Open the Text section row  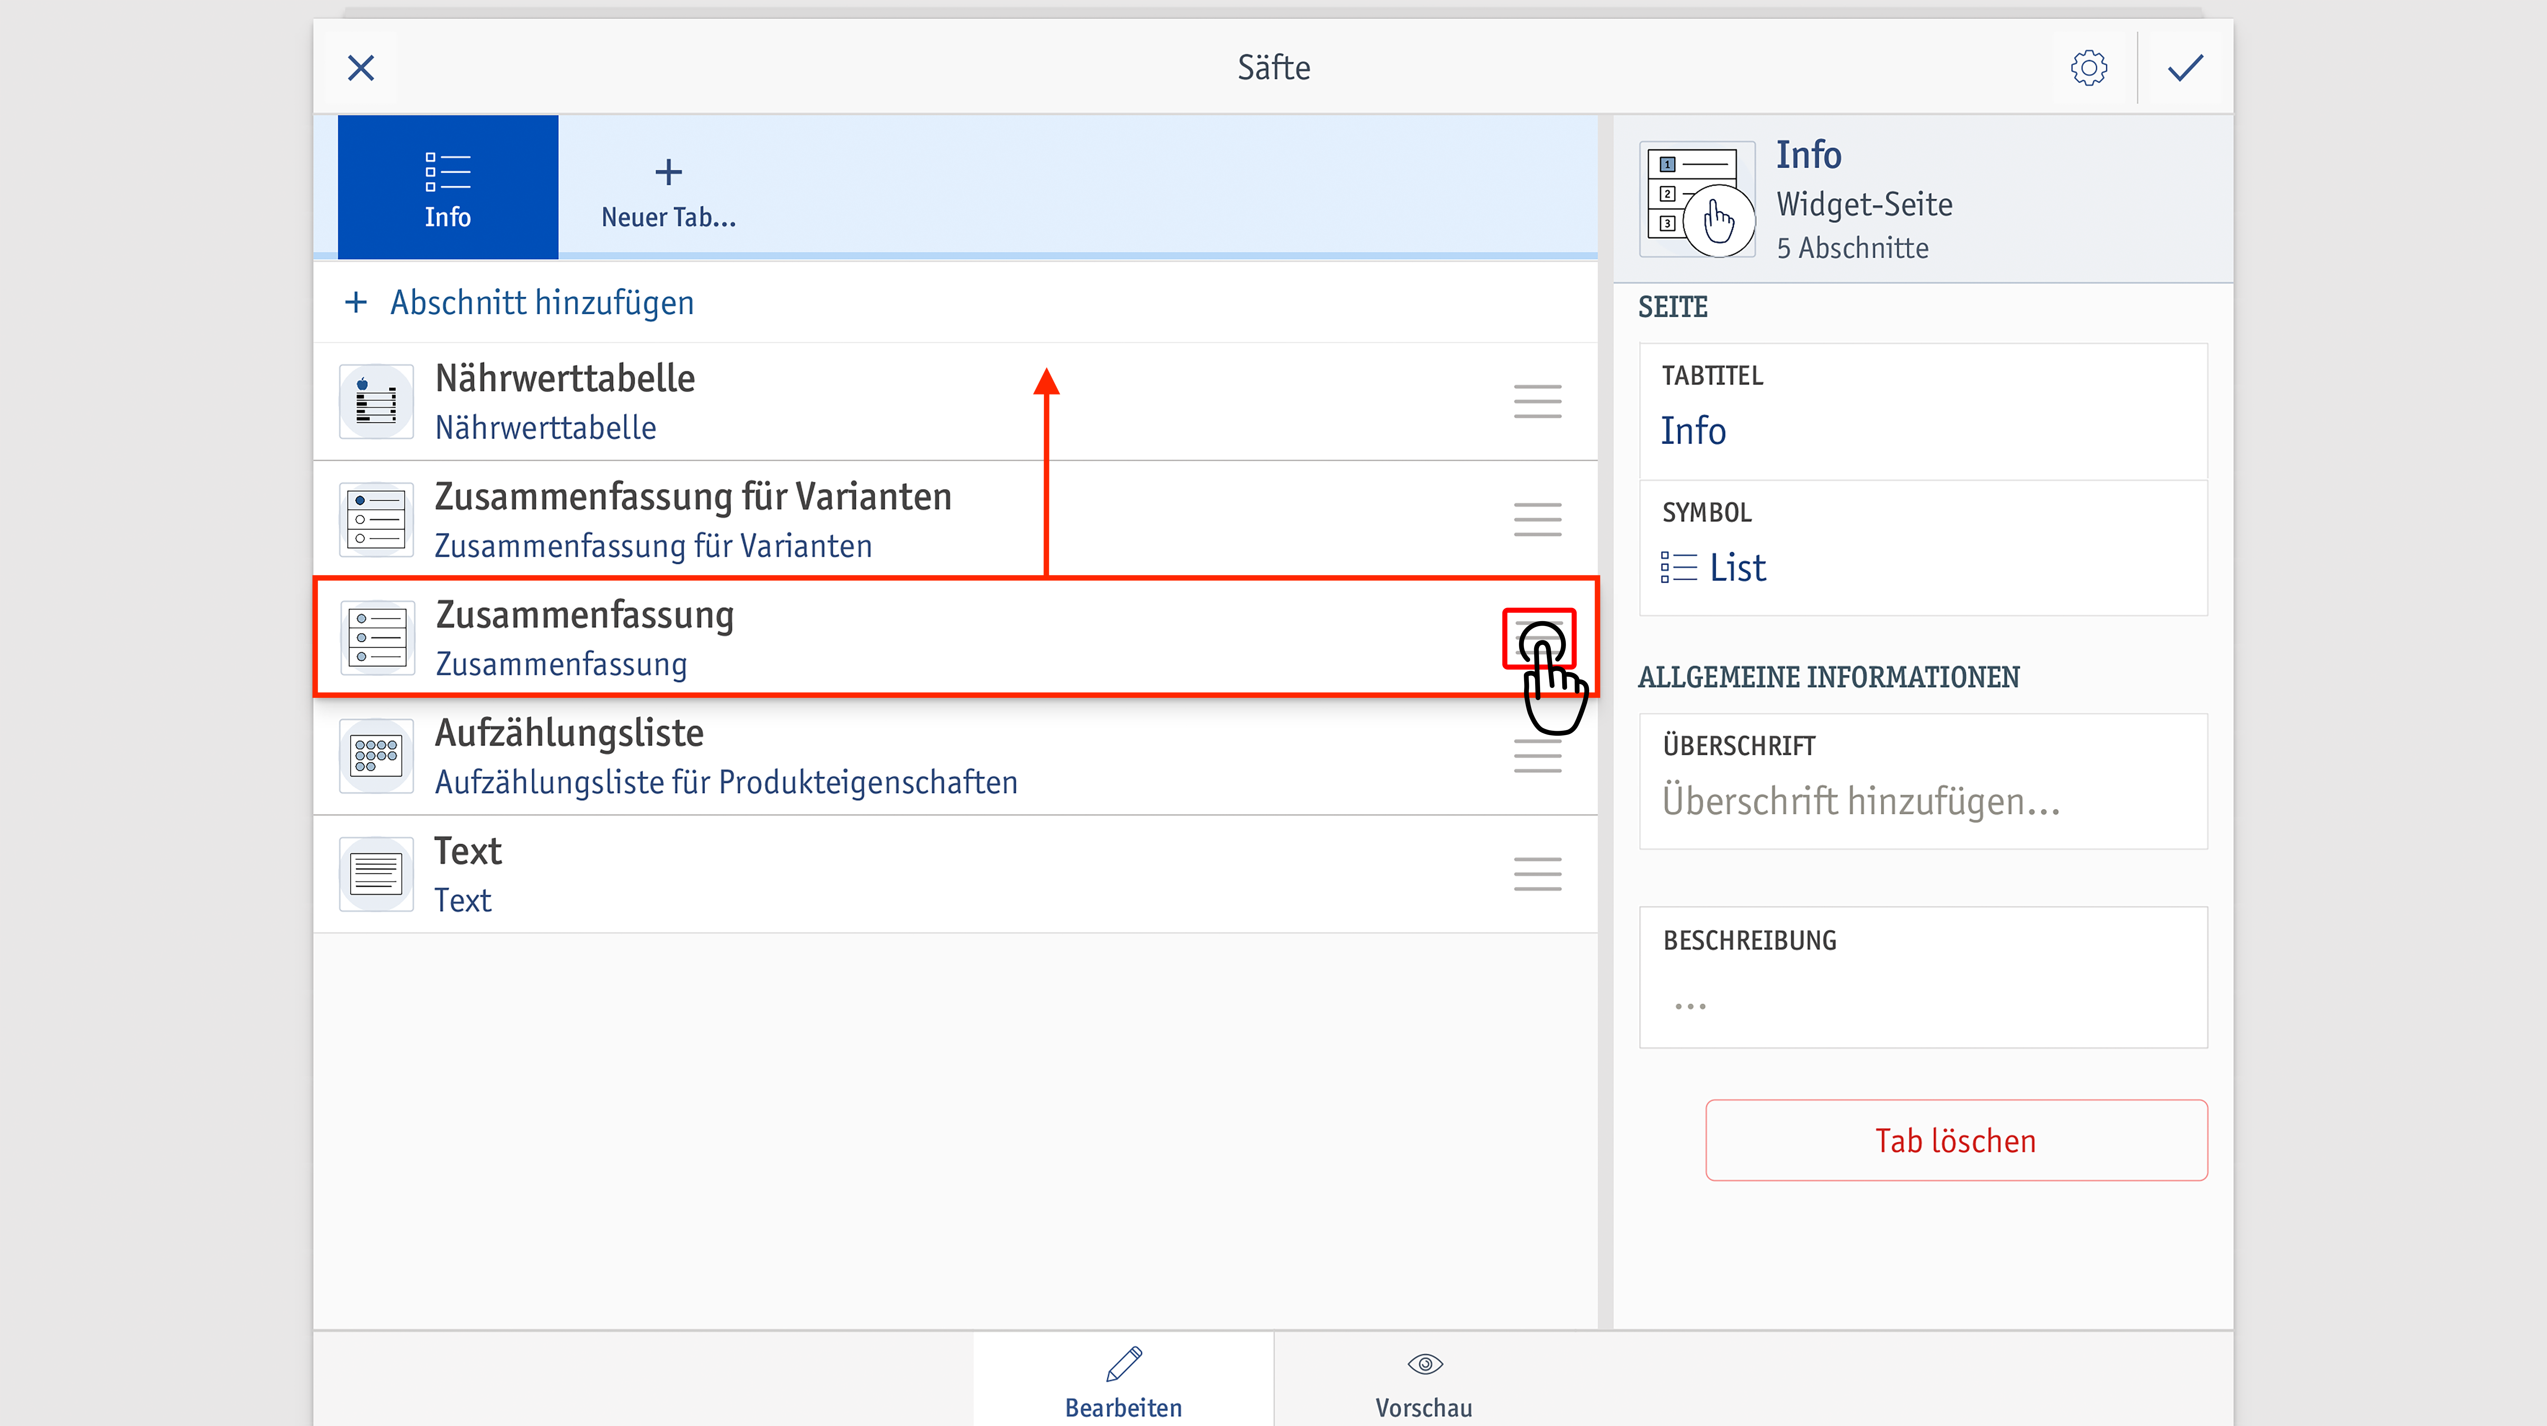point(955,874)
